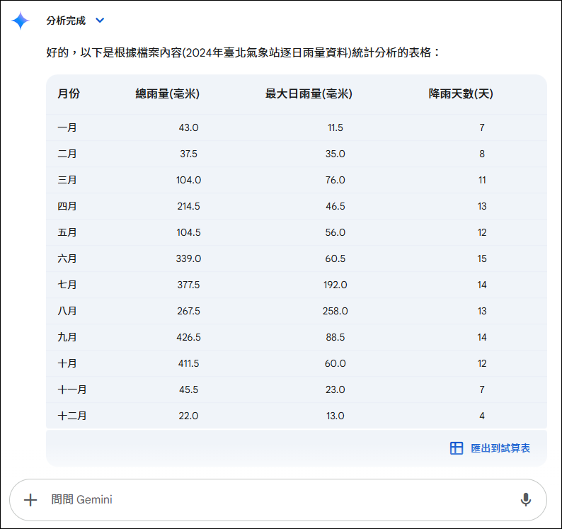Viewport: 562px width, 529px height.
Task: Click the 8 rain days cell for 二月
Action: (x=482, y=154)
